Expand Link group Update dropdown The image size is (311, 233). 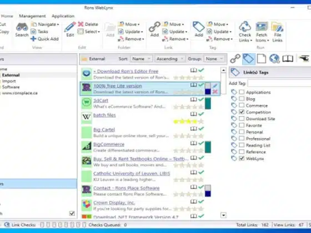[175, 32]
